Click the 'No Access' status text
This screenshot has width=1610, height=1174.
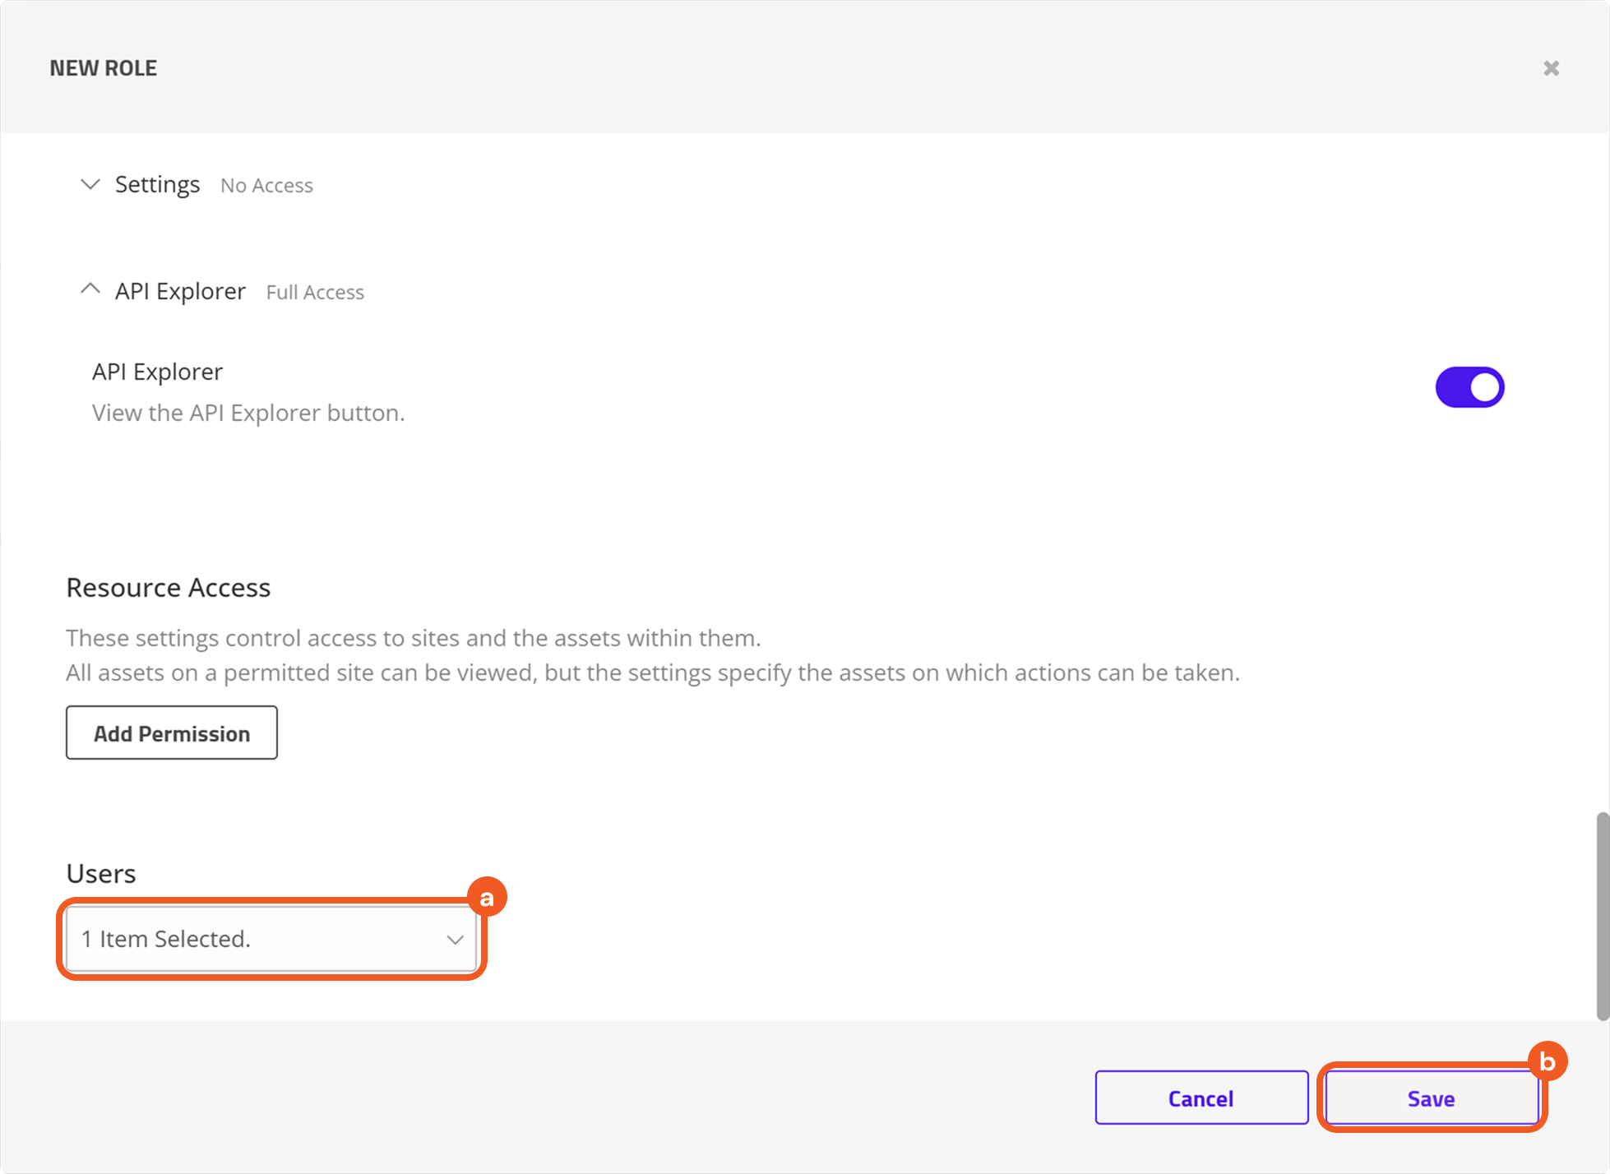[x=266, y=186]
